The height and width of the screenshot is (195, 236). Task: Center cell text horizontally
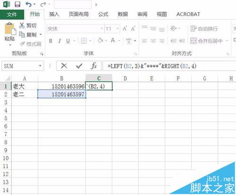[x=153, y=41]
